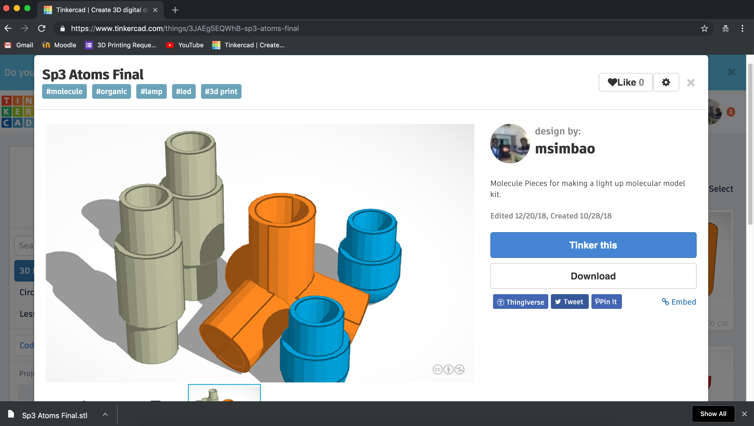Expand download options for Sp3 Atoms Final.stl
Screen dimensions: 754x426
(x=105, y=414)
